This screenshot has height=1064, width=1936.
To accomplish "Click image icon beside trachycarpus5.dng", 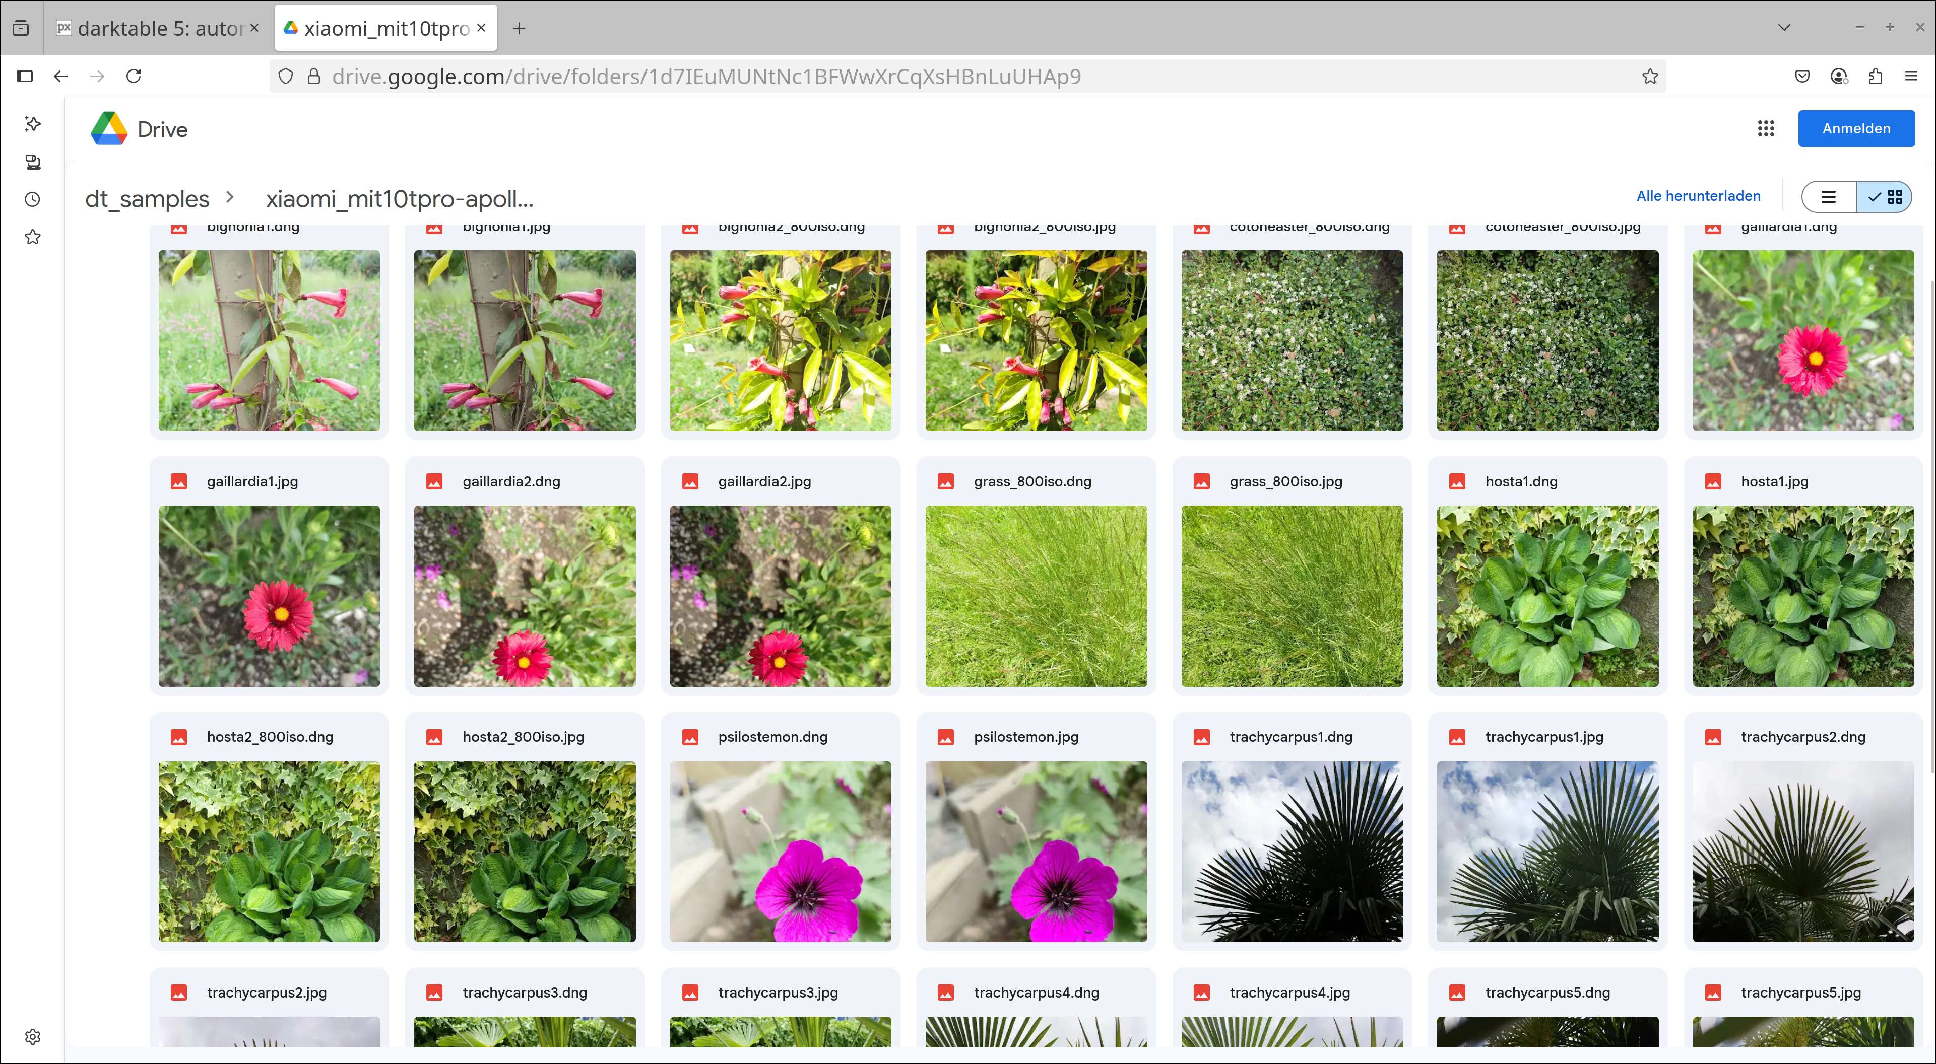I will [1456, 992].
